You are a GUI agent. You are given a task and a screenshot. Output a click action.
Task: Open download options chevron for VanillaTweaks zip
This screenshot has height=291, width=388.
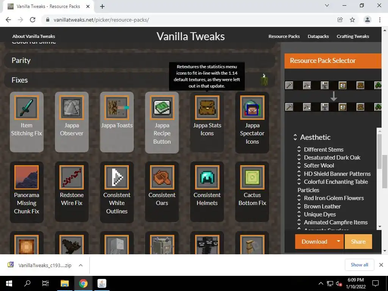[x=80, y=265]
